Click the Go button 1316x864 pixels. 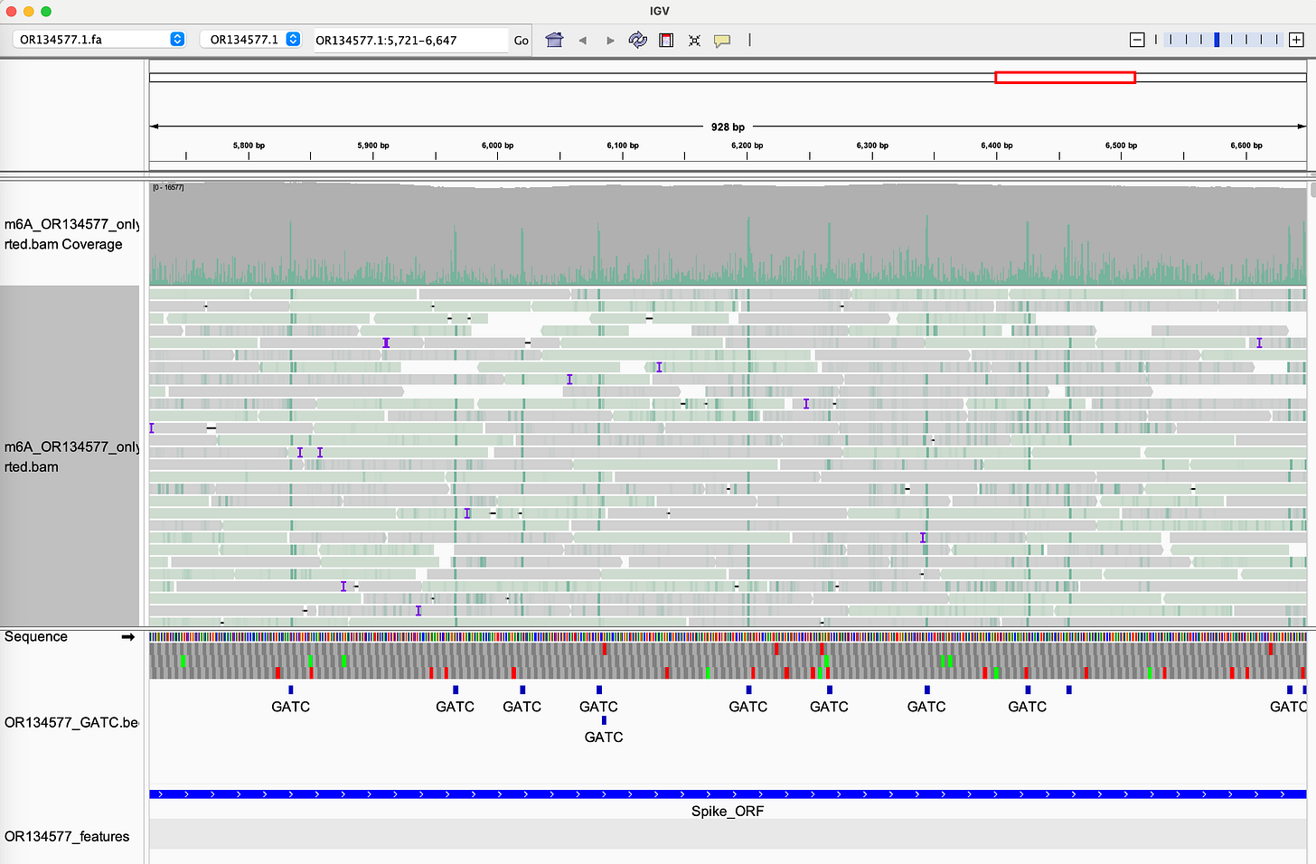click(x=522, y=40)
